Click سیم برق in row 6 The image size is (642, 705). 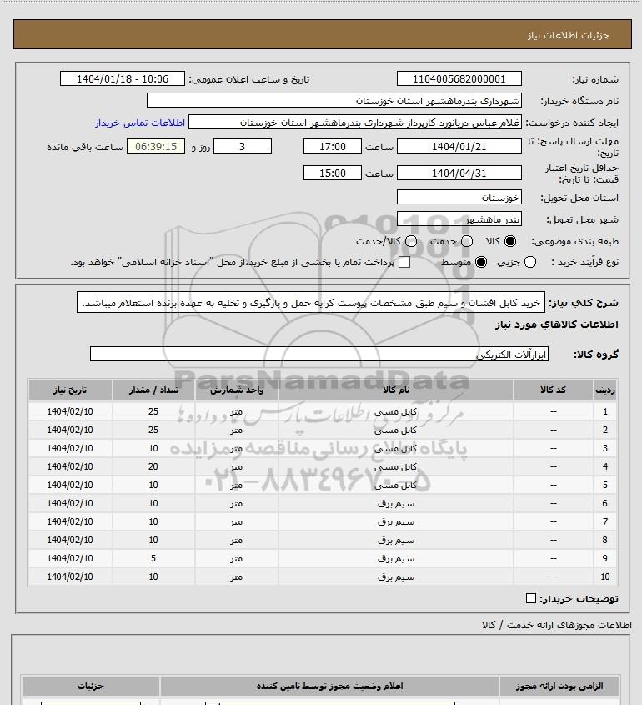tap(396, 503)
